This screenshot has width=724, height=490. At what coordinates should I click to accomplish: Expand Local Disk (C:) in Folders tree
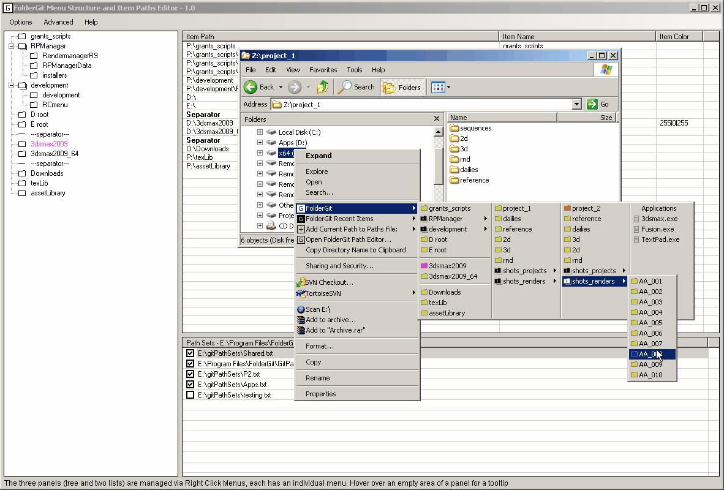pos(260,132)
